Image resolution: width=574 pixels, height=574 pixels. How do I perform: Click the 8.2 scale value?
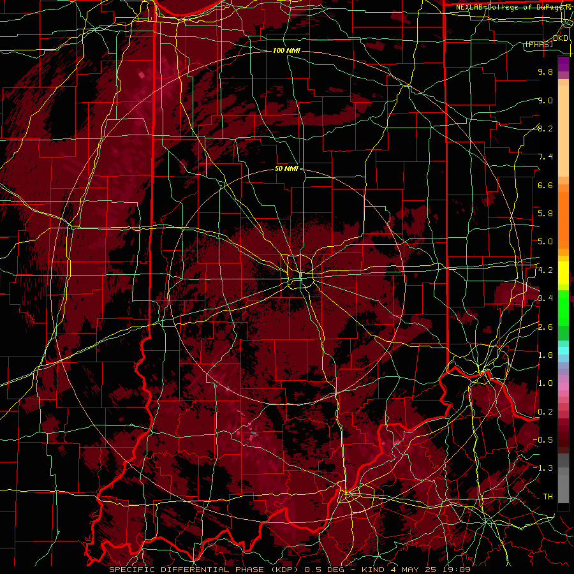click(545, 128)
